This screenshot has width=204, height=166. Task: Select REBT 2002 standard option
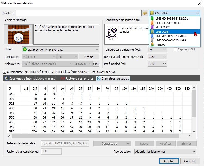(x=163, y=27)
